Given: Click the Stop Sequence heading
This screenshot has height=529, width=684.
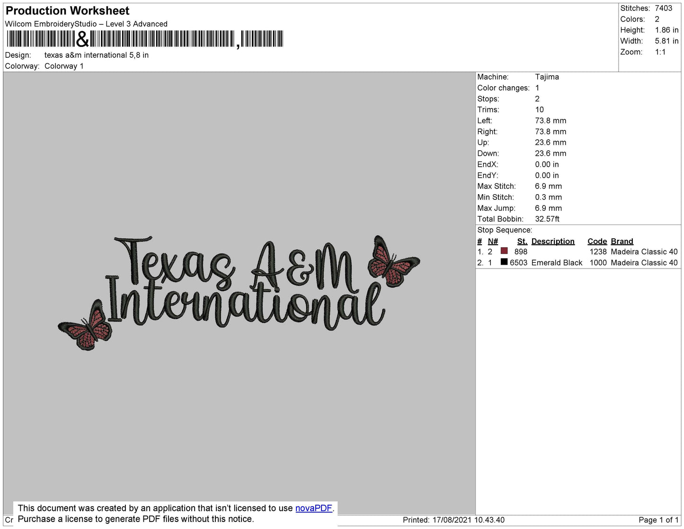Looking at the screenshot, I should pos(505,230).
